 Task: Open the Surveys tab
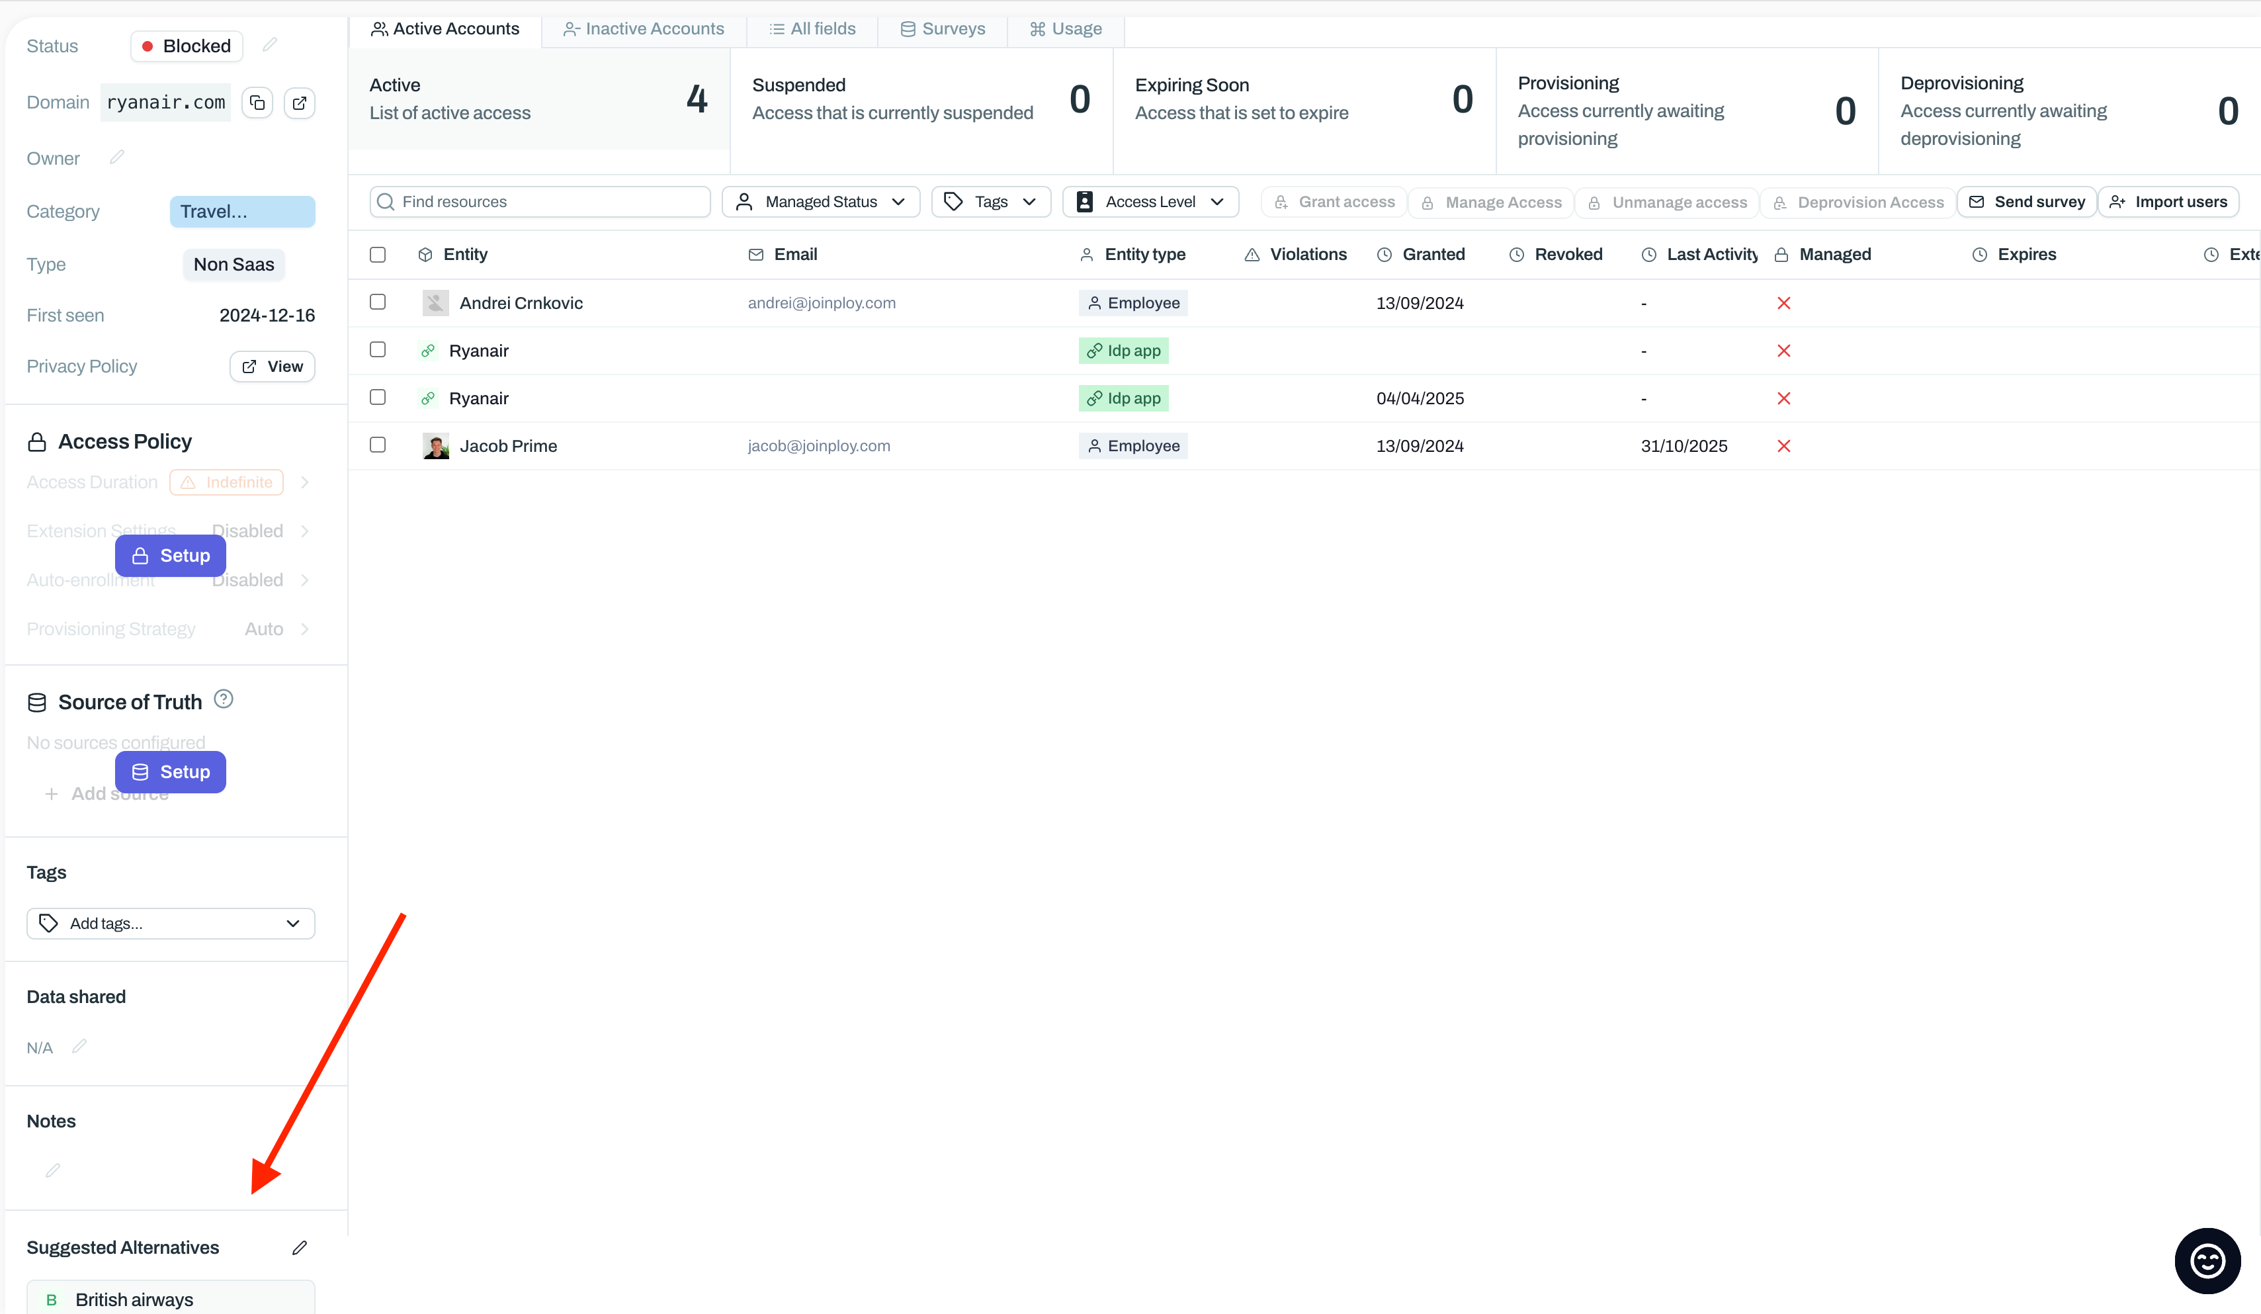[x=942, y=28]
